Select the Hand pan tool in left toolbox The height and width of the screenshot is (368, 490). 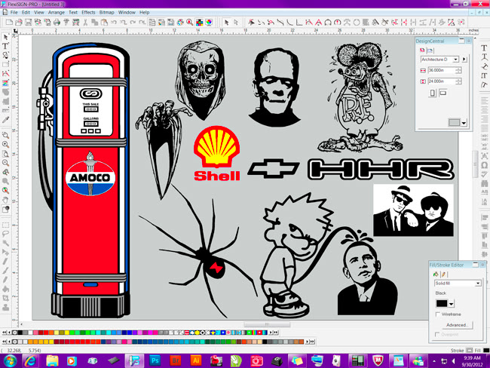[x=5, y=200]
